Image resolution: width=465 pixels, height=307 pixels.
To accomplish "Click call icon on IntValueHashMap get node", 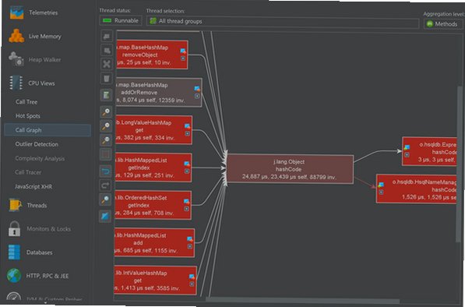I will tap(192, 277).
